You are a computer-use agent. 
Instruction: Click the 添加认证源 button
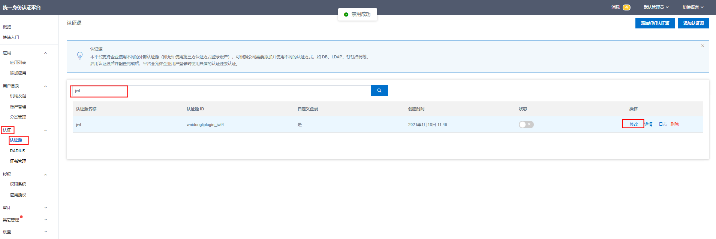pos(693,23)
